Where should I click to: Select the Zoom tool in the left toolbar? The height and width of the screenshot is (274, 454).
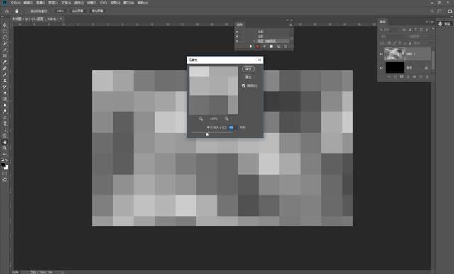click(x=5, y=148)
